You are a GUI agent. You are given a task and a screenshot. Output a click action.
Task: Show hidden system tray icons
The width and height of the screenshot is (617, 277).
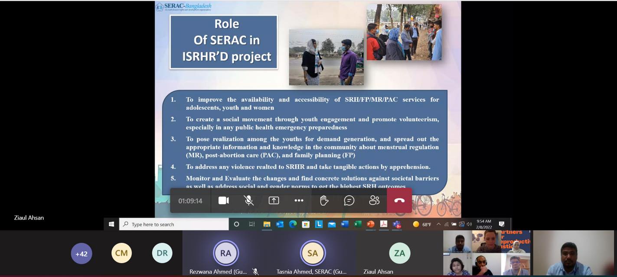click(438, 224)
